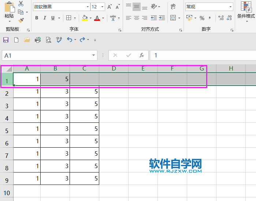
Task: Decrease indent
Action: [x=153, y=18]
